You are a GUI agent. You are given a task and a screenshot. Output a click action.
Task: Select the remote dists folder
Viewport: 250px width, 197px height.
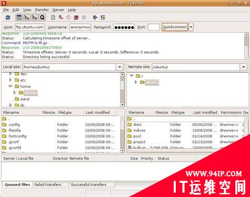point(186,125)
